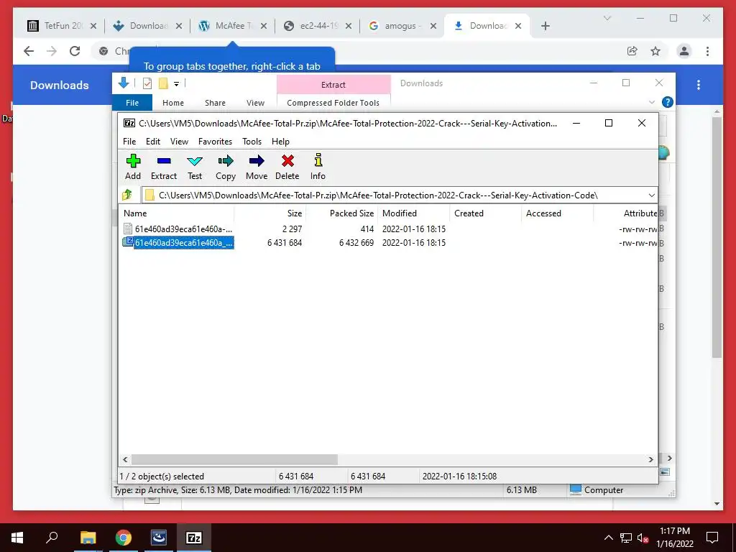
Task: Open the Explorer quick access toolbar dropdown
Action: point(177,84)
